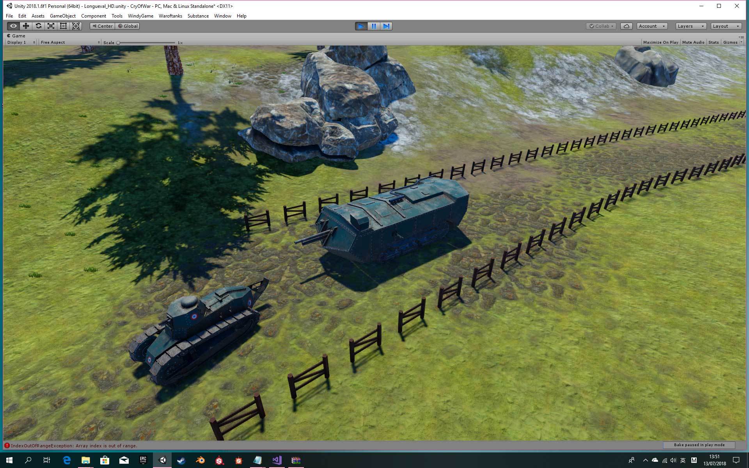Open Substance Designer taskbar icon
The image size is (749, 468).
239,460
